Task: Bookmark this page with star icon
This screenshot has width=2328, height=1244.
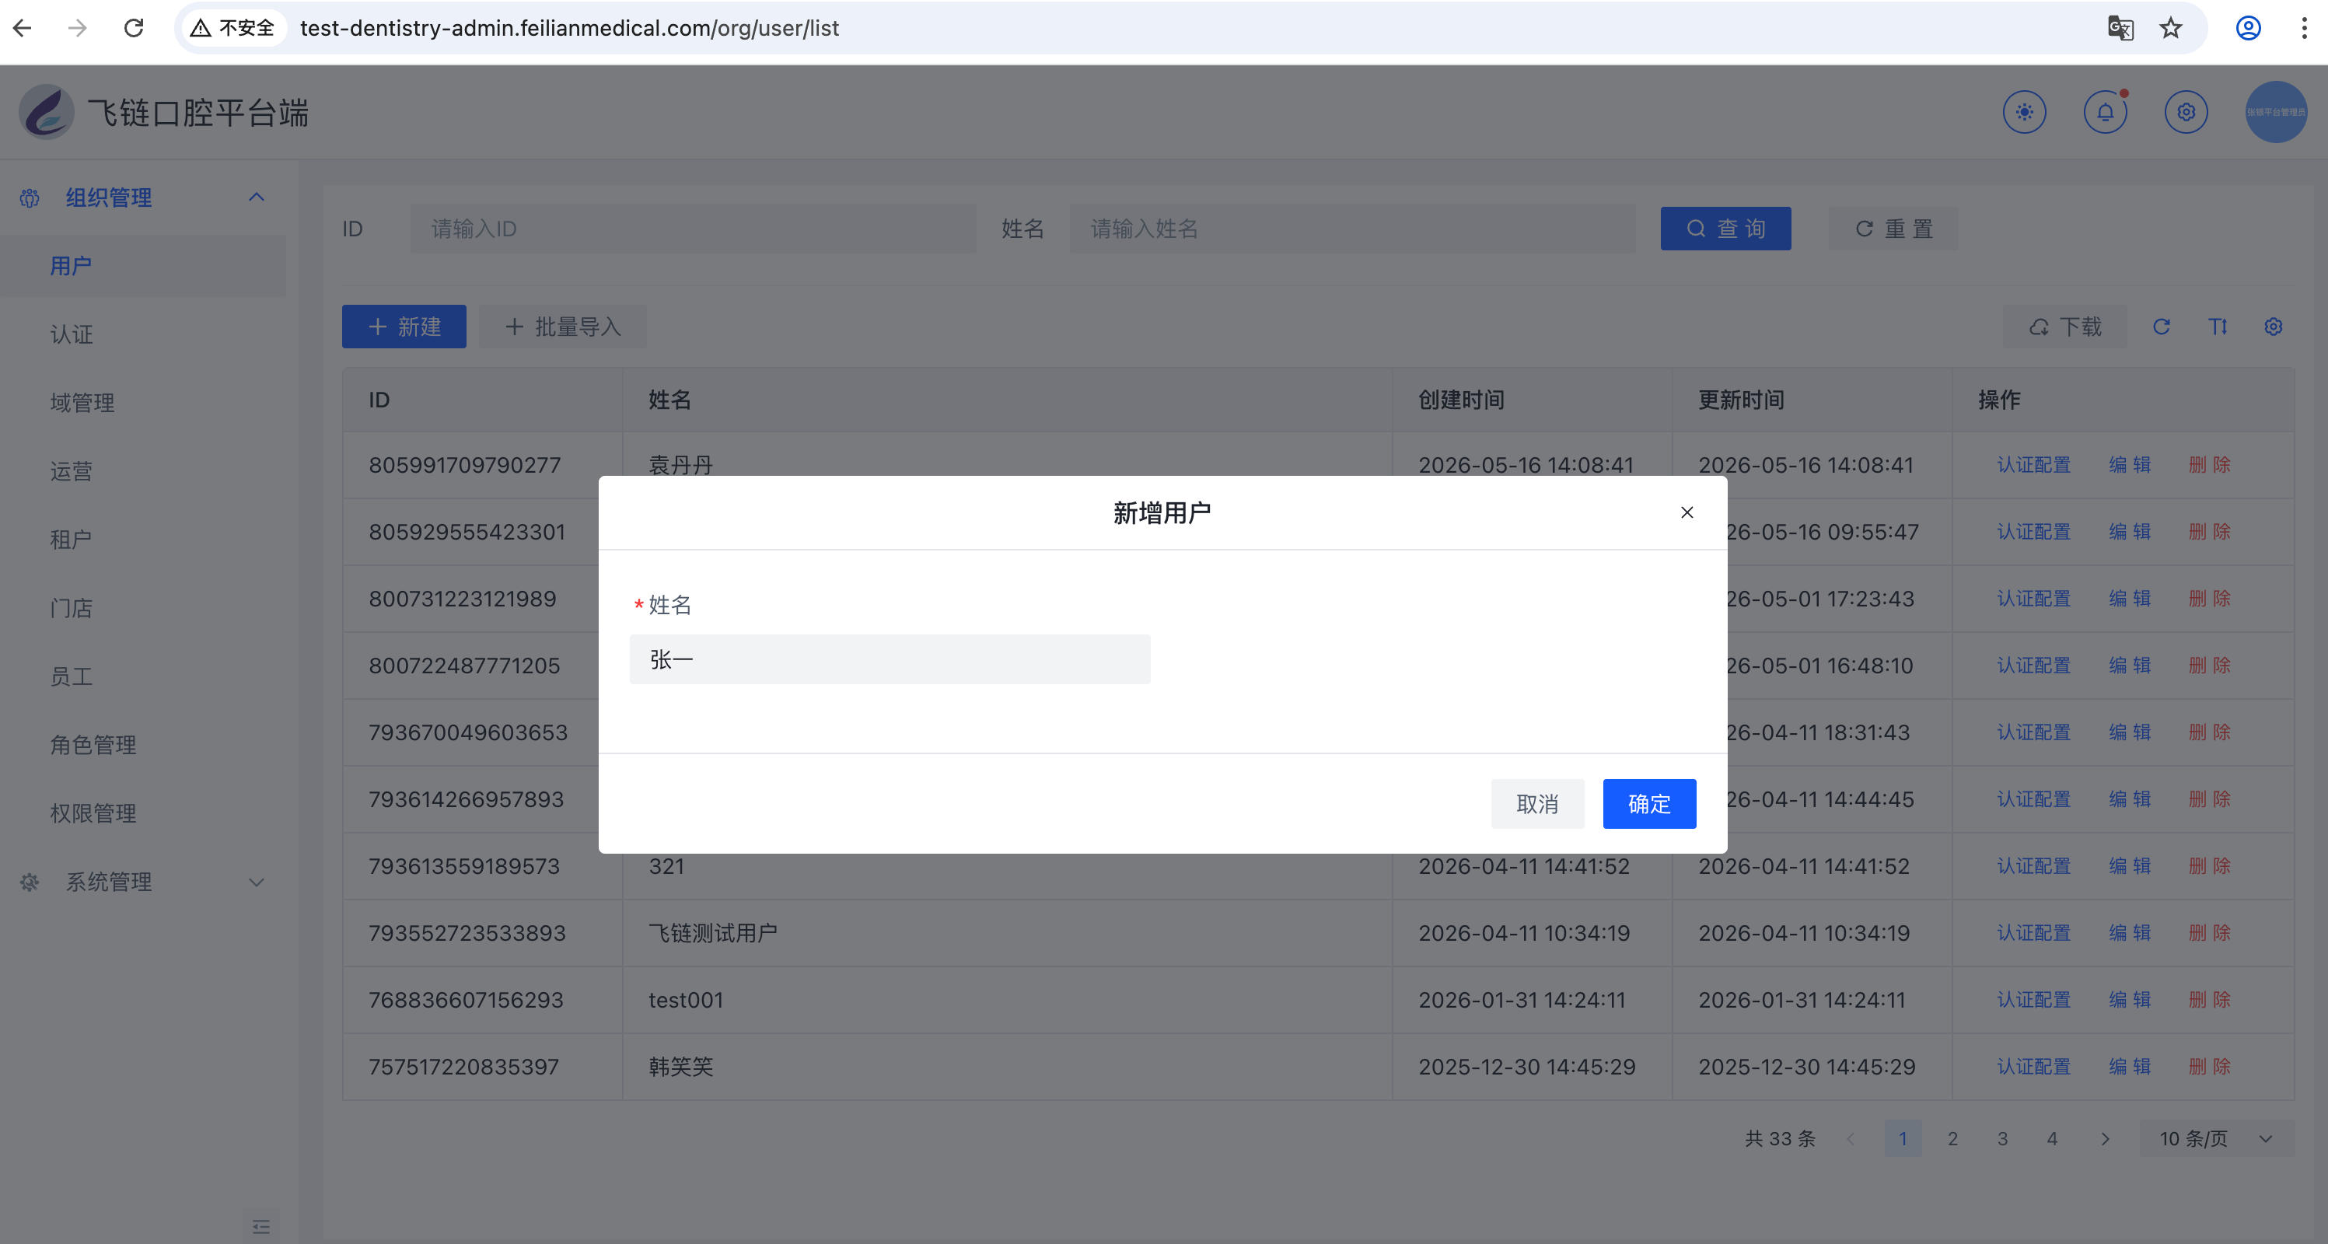Action: [x=2171, y=28]
